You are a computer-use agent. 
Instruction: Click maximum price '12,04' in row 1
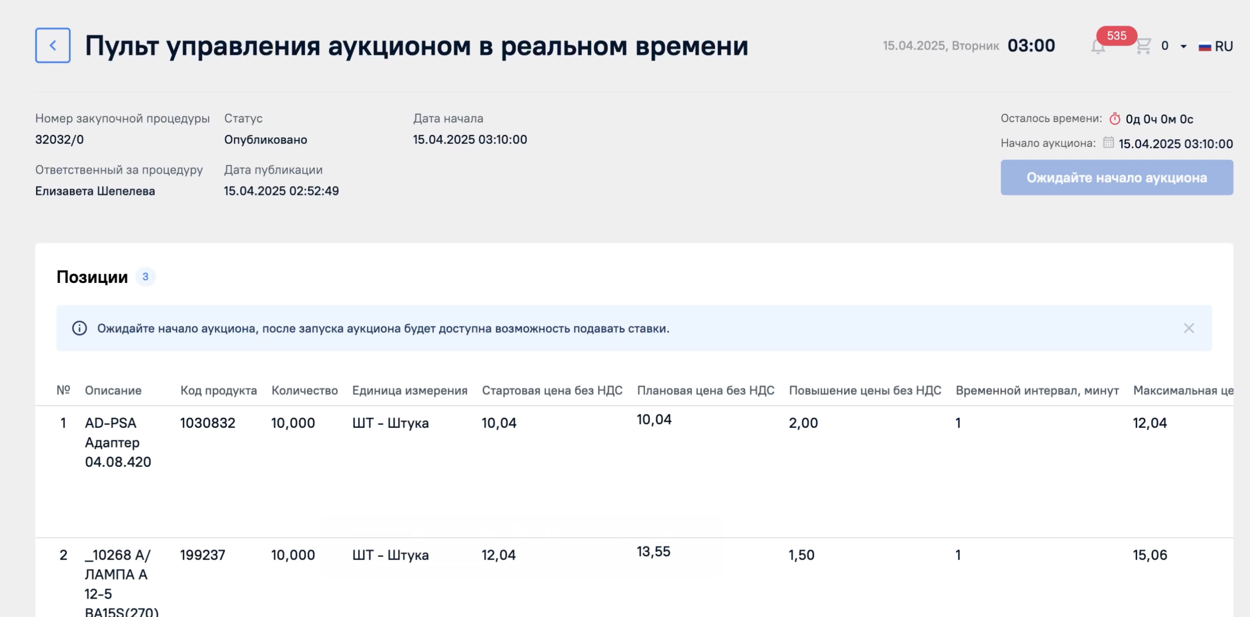coord(1149,423)
